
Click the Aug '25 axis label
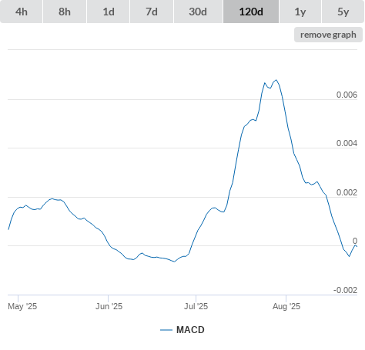(286, 306)
